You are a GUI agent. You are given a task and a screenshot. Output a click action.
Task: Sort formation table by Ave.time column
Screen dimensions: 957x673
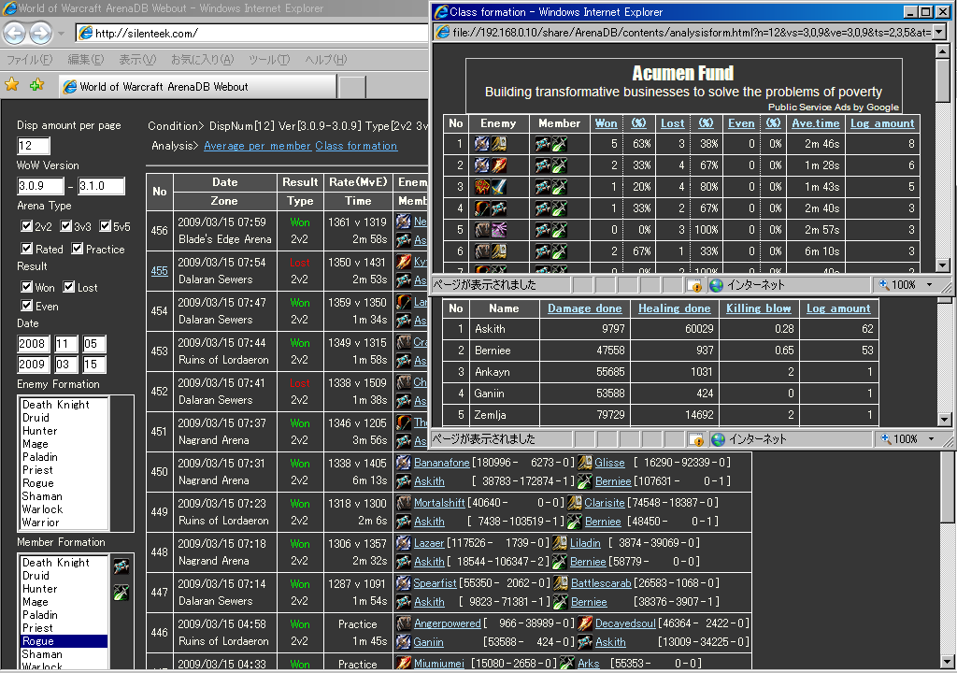pos(815,122)
